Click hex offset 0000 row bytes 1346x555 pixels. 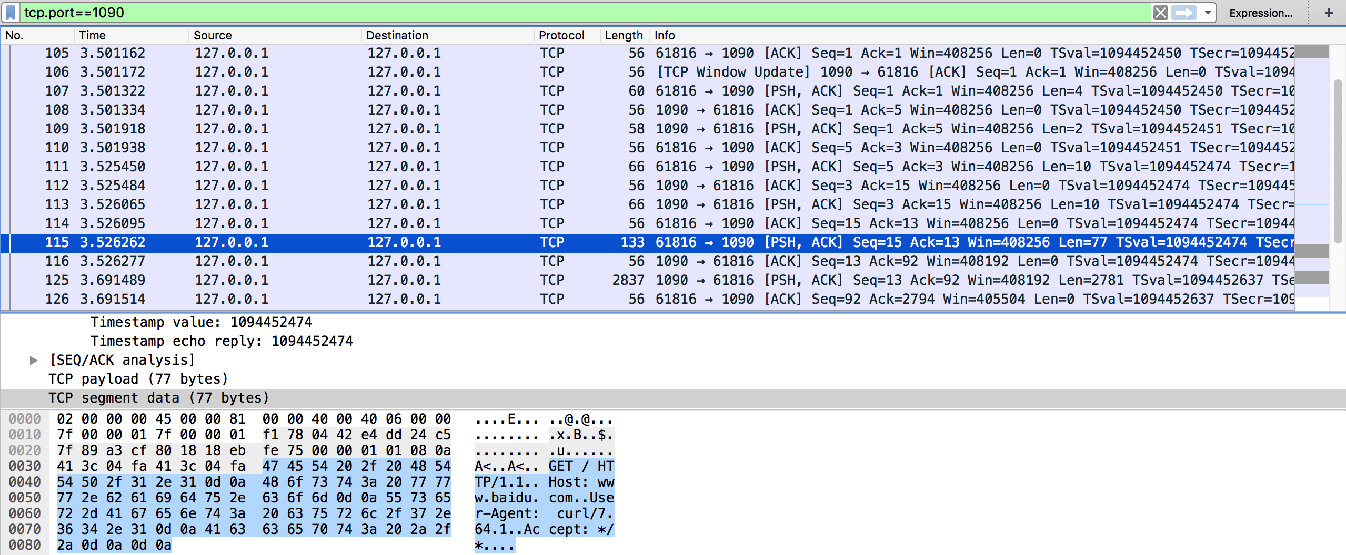254,419
